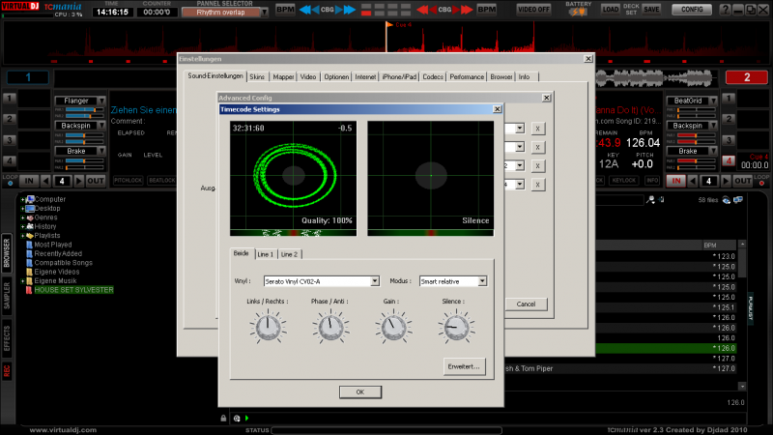The image size is (773, 435).
Task: Click left deck BPM button in top bar
Action: point(285,10)
